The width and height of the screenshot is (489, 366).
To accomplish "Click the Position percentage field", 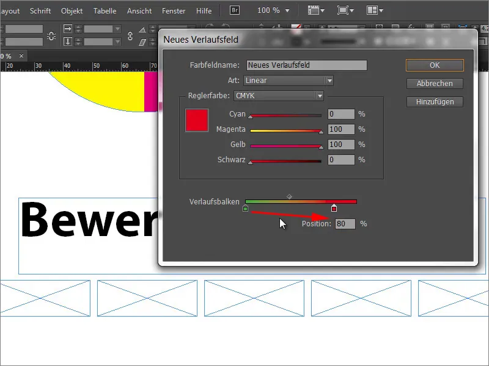I will tap(345, 224).
